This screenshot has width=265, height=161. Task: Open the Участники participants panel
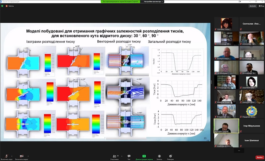(114, 157)
